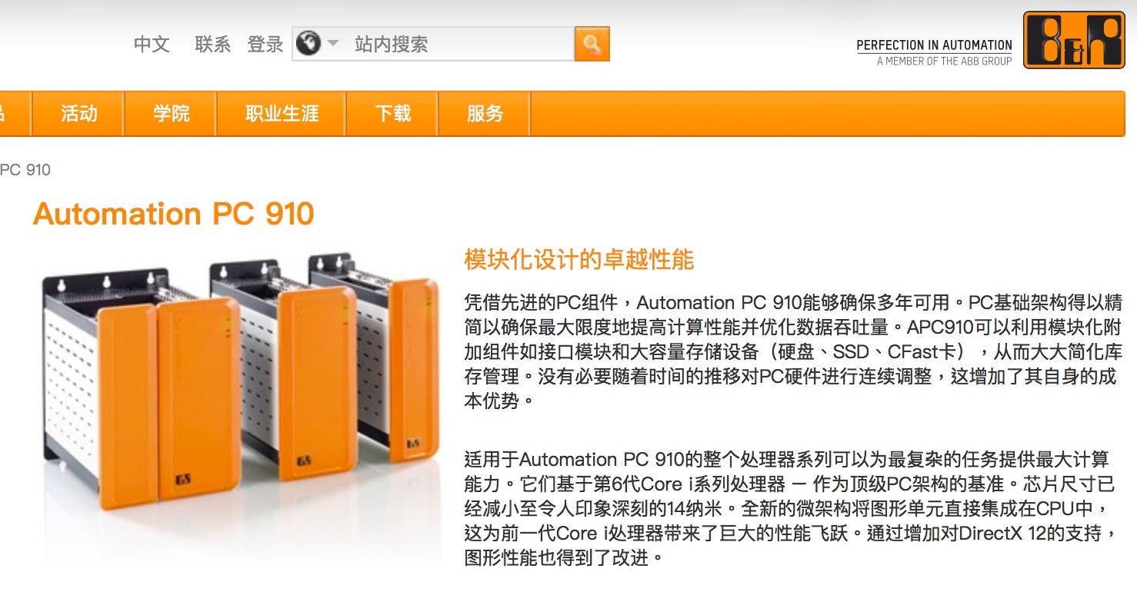Image resolution: width=1137 pixels, height=592 pixels.
Task: Click the partially visible leftmost menu tab
Action: [x=14, y=114]
